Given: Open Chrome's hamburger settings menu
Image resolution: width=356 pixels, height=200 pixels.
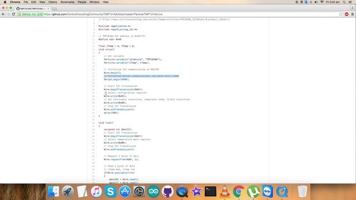Looking at the screenshot, I should pos(352,14).
